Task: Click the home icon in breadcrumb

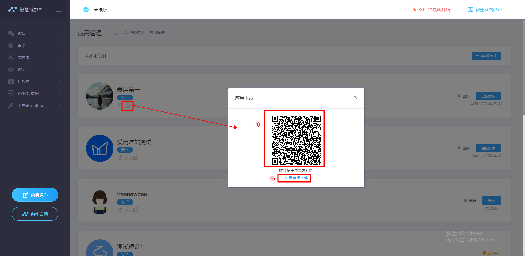Action: click(x=116, y=33)
